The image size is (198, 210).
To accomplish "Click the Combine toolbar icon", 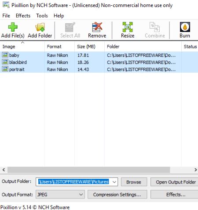I will point(155,27).
